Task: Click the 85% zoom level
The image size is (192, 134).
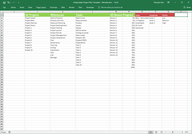Action: click(187, 132)
